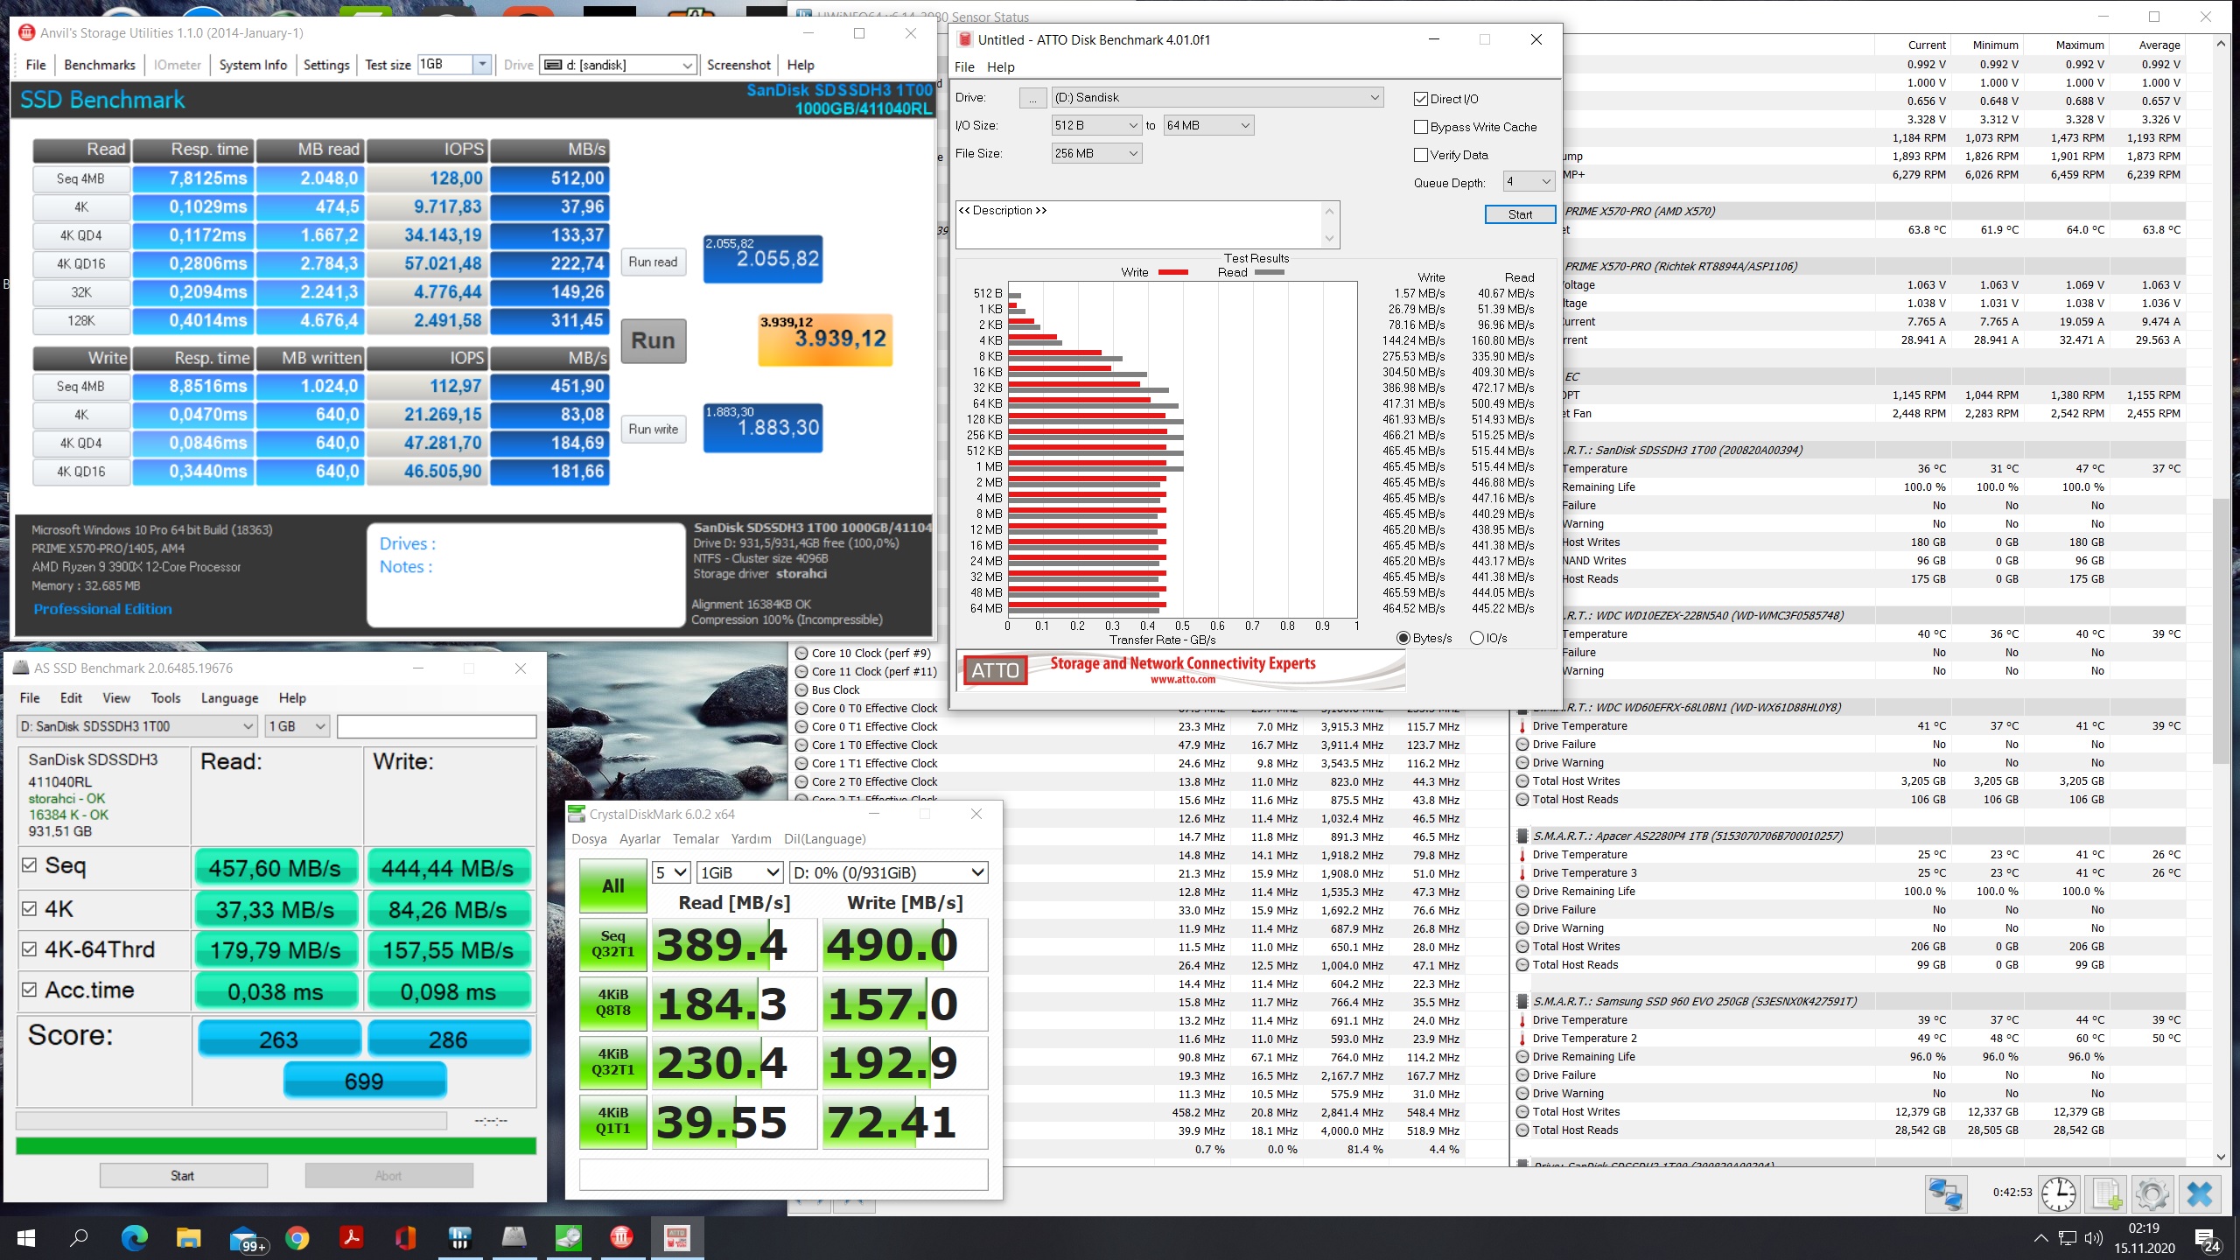Click HWiNFO logging start sheet icon
Viewport: 2240px width, 1260px height.
click(x=2107, y=1193)
